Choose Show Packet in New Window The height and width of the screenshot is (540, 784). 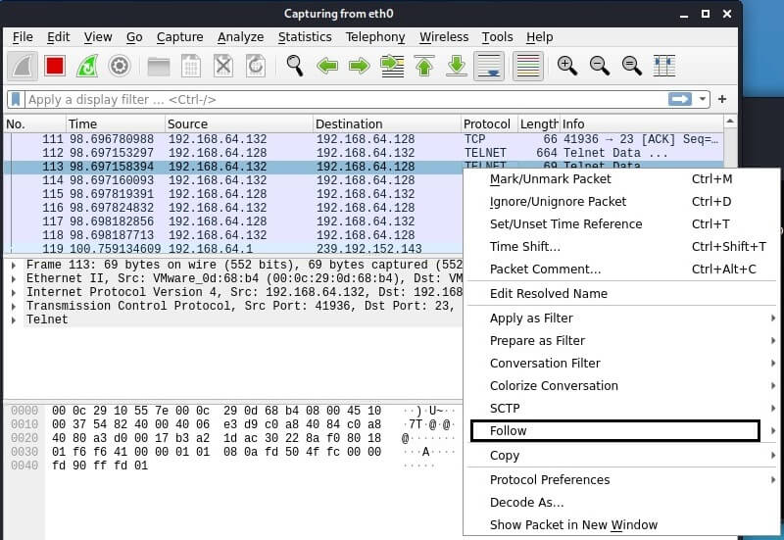(621, 524)
